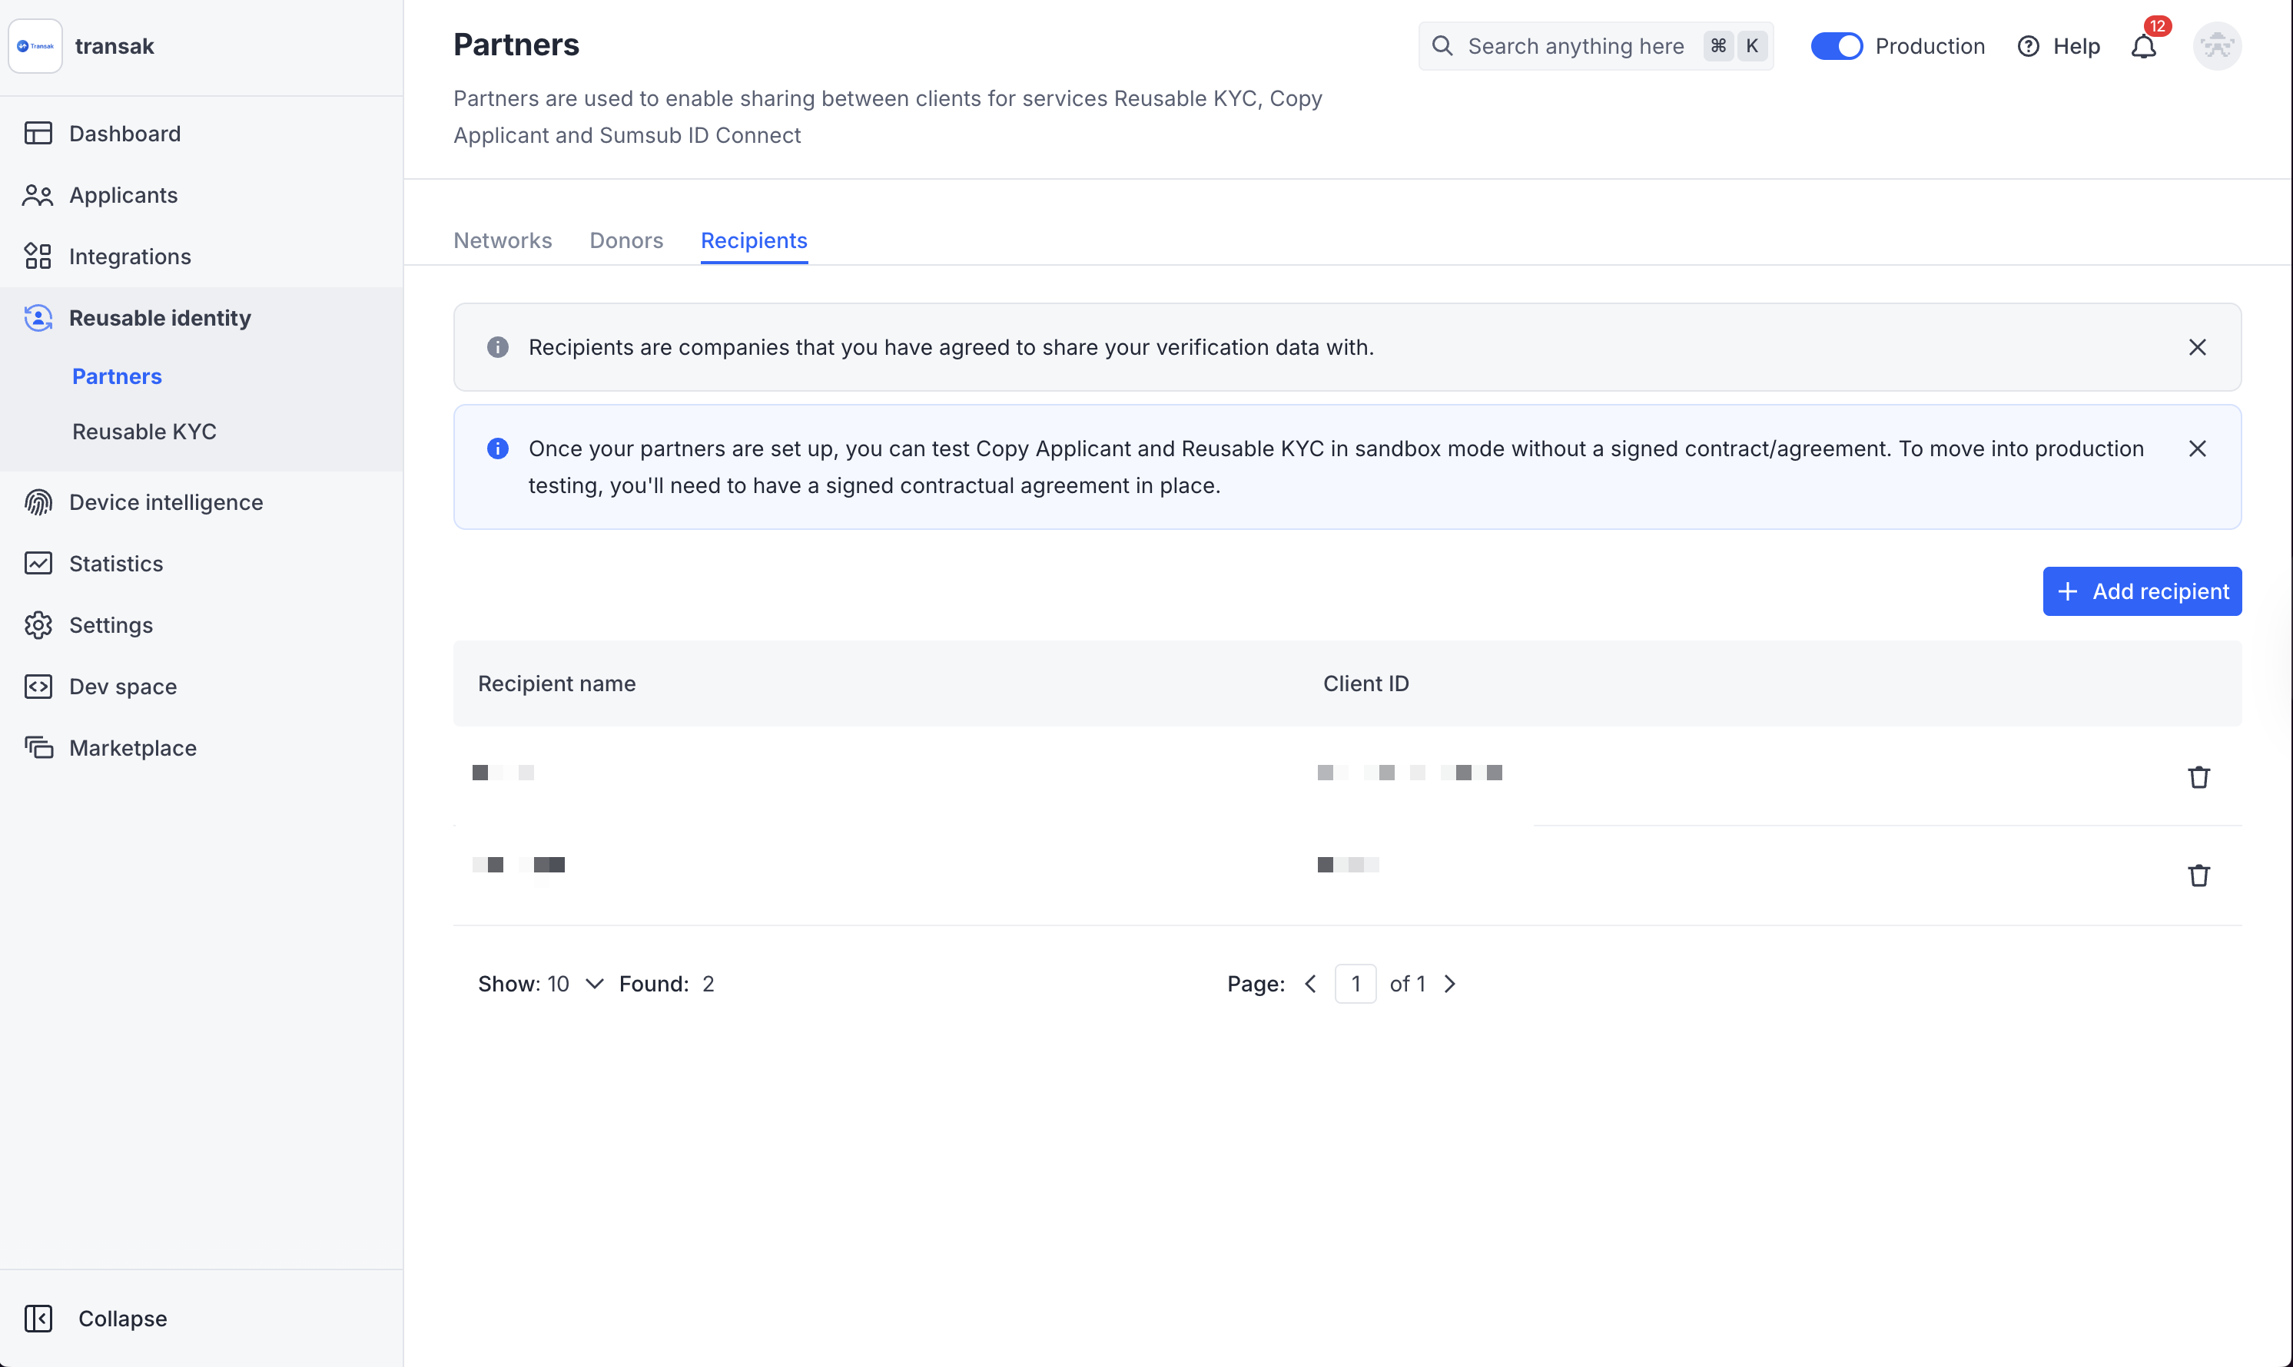Click the user avatar icon
The height and width of the screenshot is (1367, 2293).
[x=2216, y=46]
